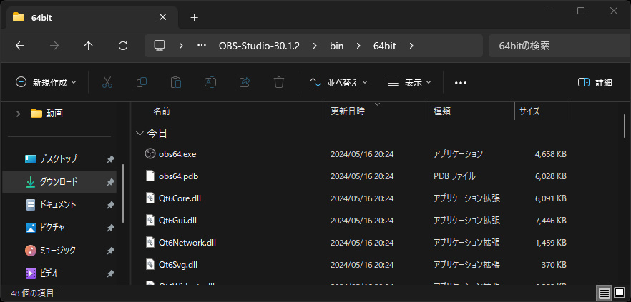631x302 pixels.
Task: Click the Qt6Gui.dll file icon
Action: [150, 220]
